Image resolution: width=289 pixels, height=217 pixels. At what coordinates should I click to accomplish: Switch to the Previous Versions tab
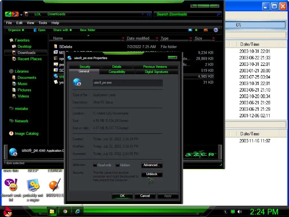click(155, 67)
